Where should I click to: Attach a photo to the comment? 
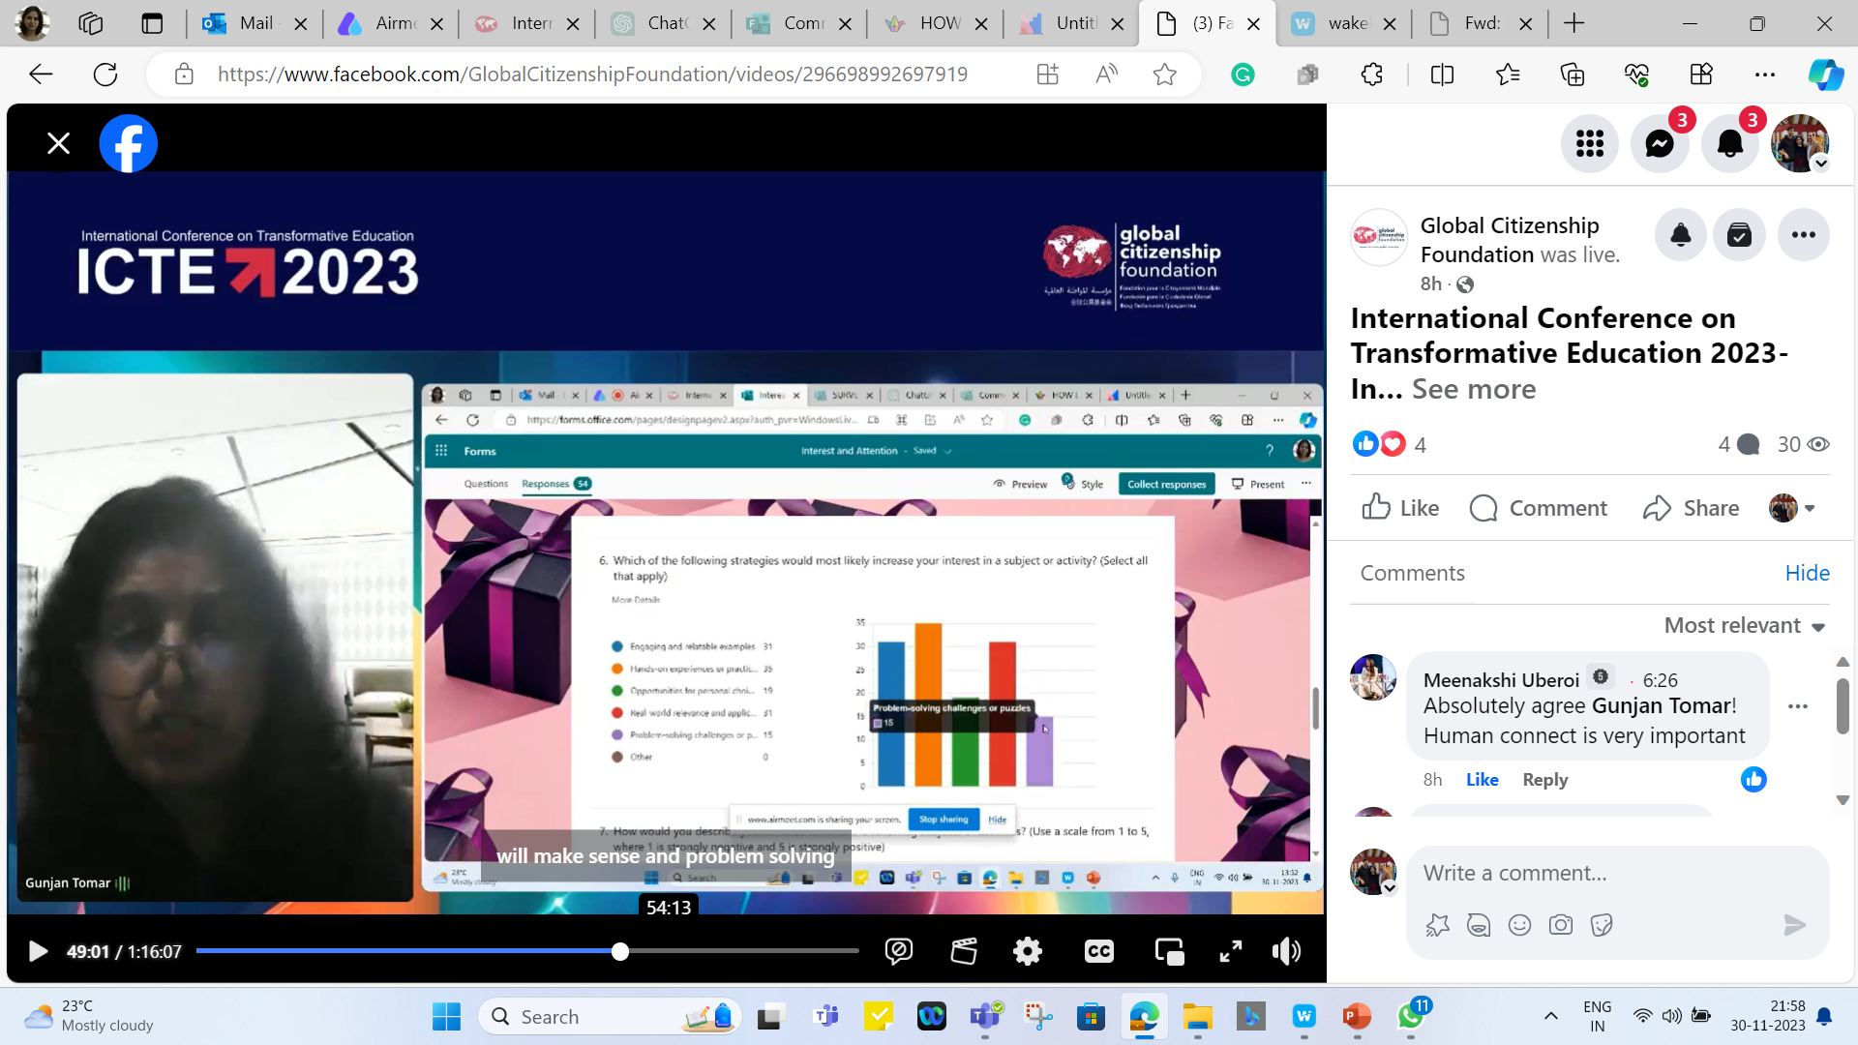1561,925
